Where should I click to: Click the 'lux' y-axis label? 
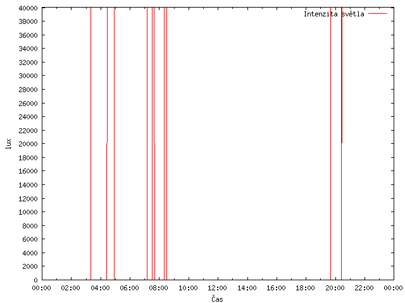pyautogui.click(x=8, y=144)
